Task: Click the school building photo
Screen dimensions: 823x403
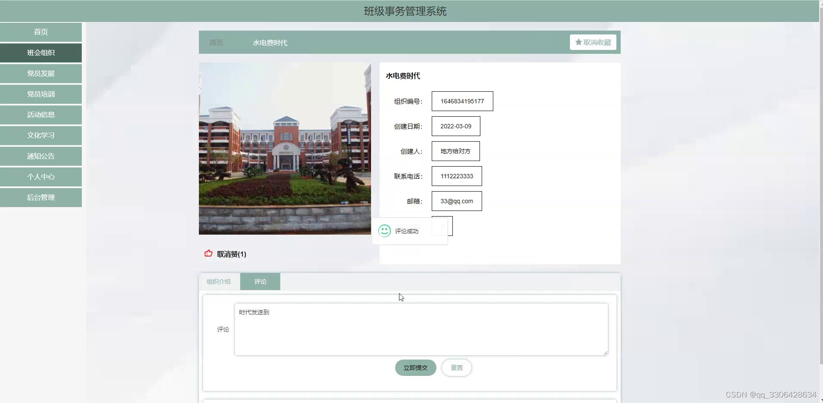Action: tap(285, 149)
